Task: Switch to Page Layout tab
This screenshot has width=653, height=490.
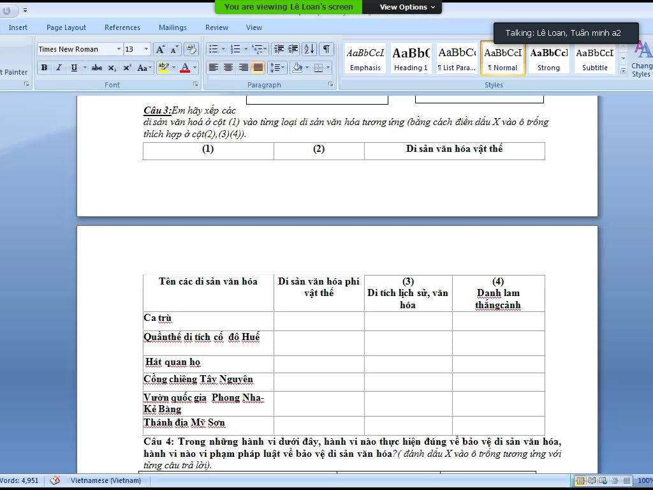Action: pos(66,27)
